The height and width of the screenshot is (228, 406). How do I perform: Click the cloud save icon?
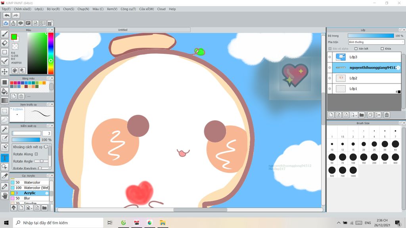pos(6,23)
